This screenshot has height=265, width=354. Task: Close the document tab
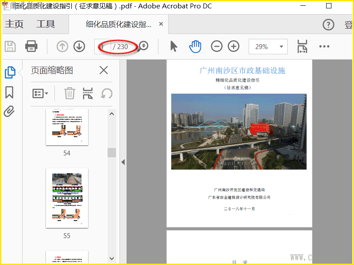tap(161, 24)
